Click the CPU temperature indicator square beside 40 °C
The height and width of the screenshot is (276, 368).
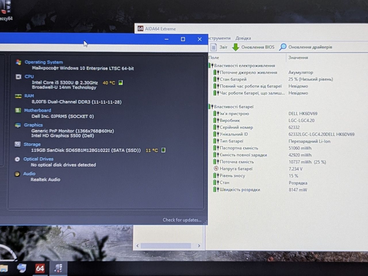[x=121, y=83]
